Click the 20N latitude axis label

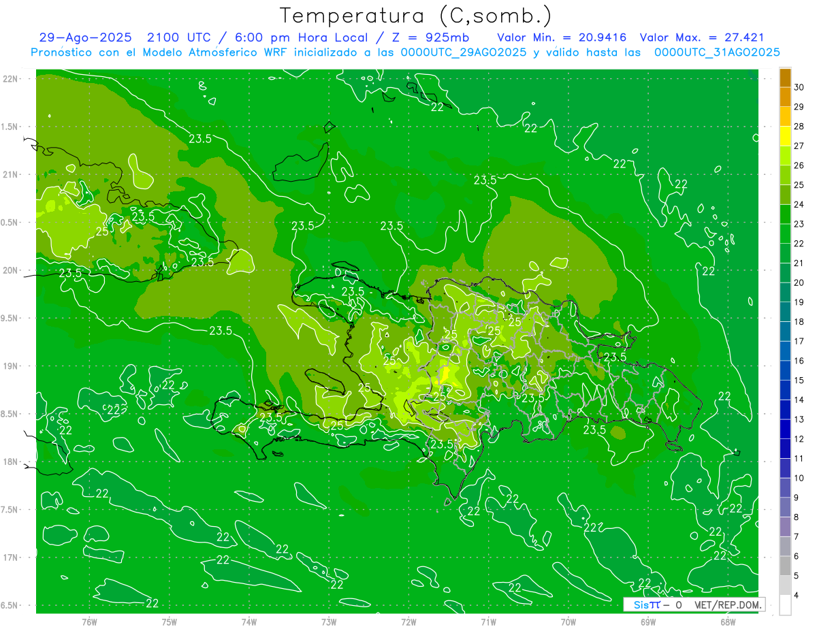[x=10, y=270]
